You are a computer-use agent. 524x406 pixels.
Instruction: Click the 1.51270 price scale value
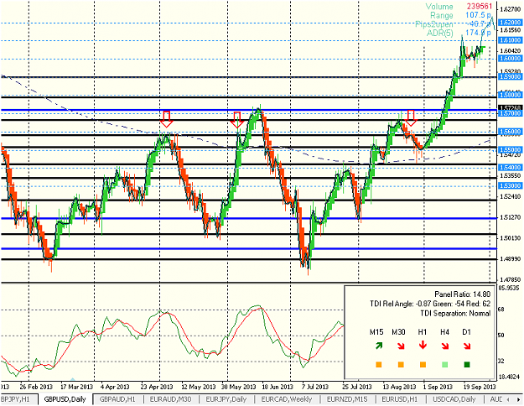tap(510, 217)
